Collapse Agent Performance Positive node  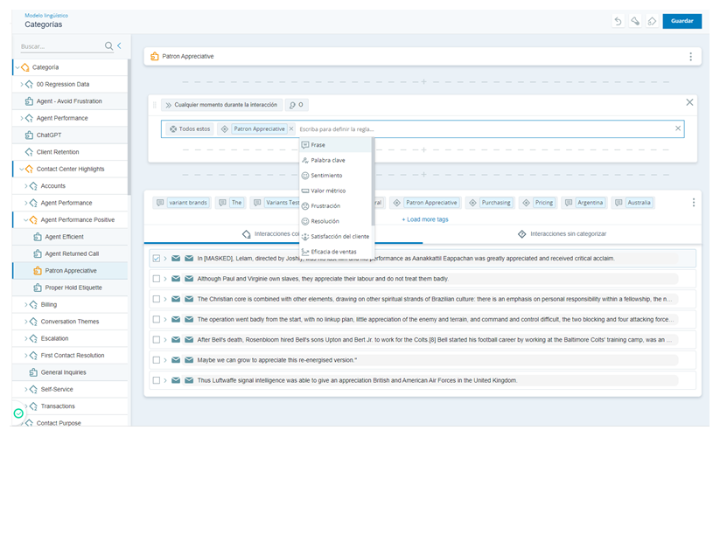(25, 219)
